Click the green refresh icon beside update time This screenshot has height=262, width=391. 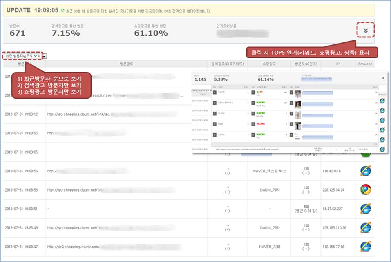(63, 10)
